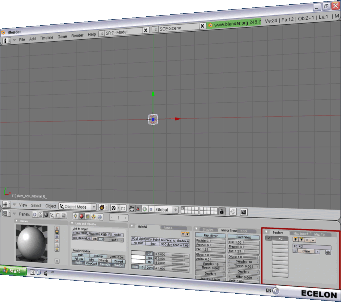Toggle the Wire render option

point(91,259)
